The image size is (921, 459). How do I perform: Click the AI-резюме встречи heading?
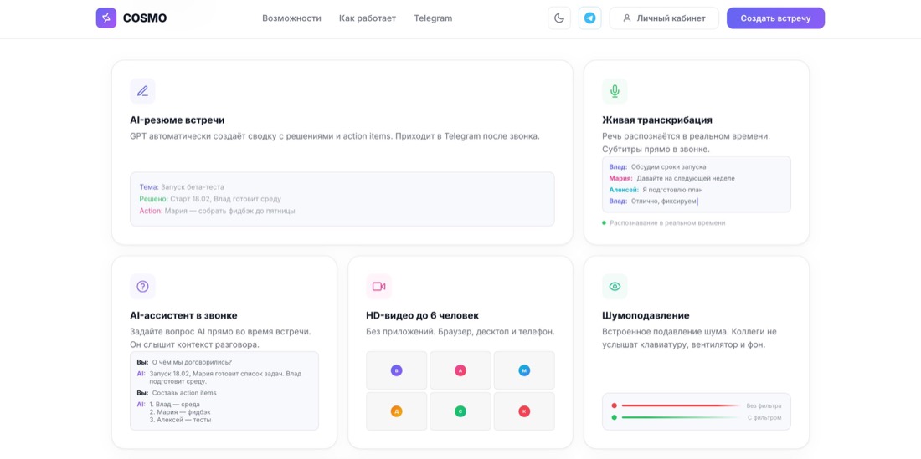(x=178, y=120)
